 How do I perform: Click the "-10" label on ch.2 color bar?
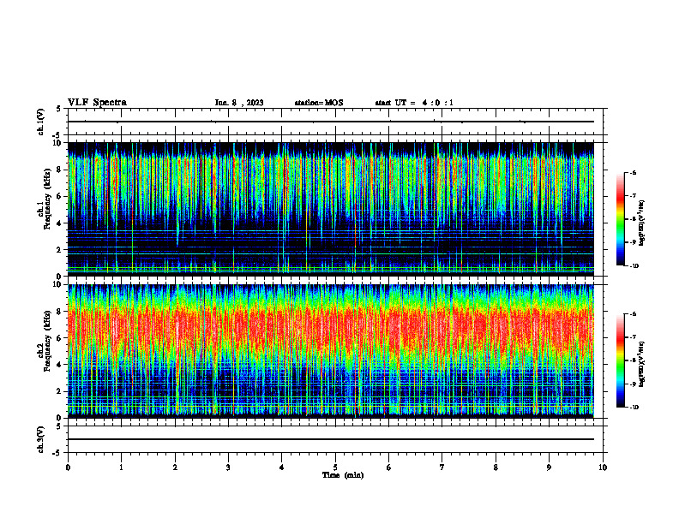[x=634, y=408]
